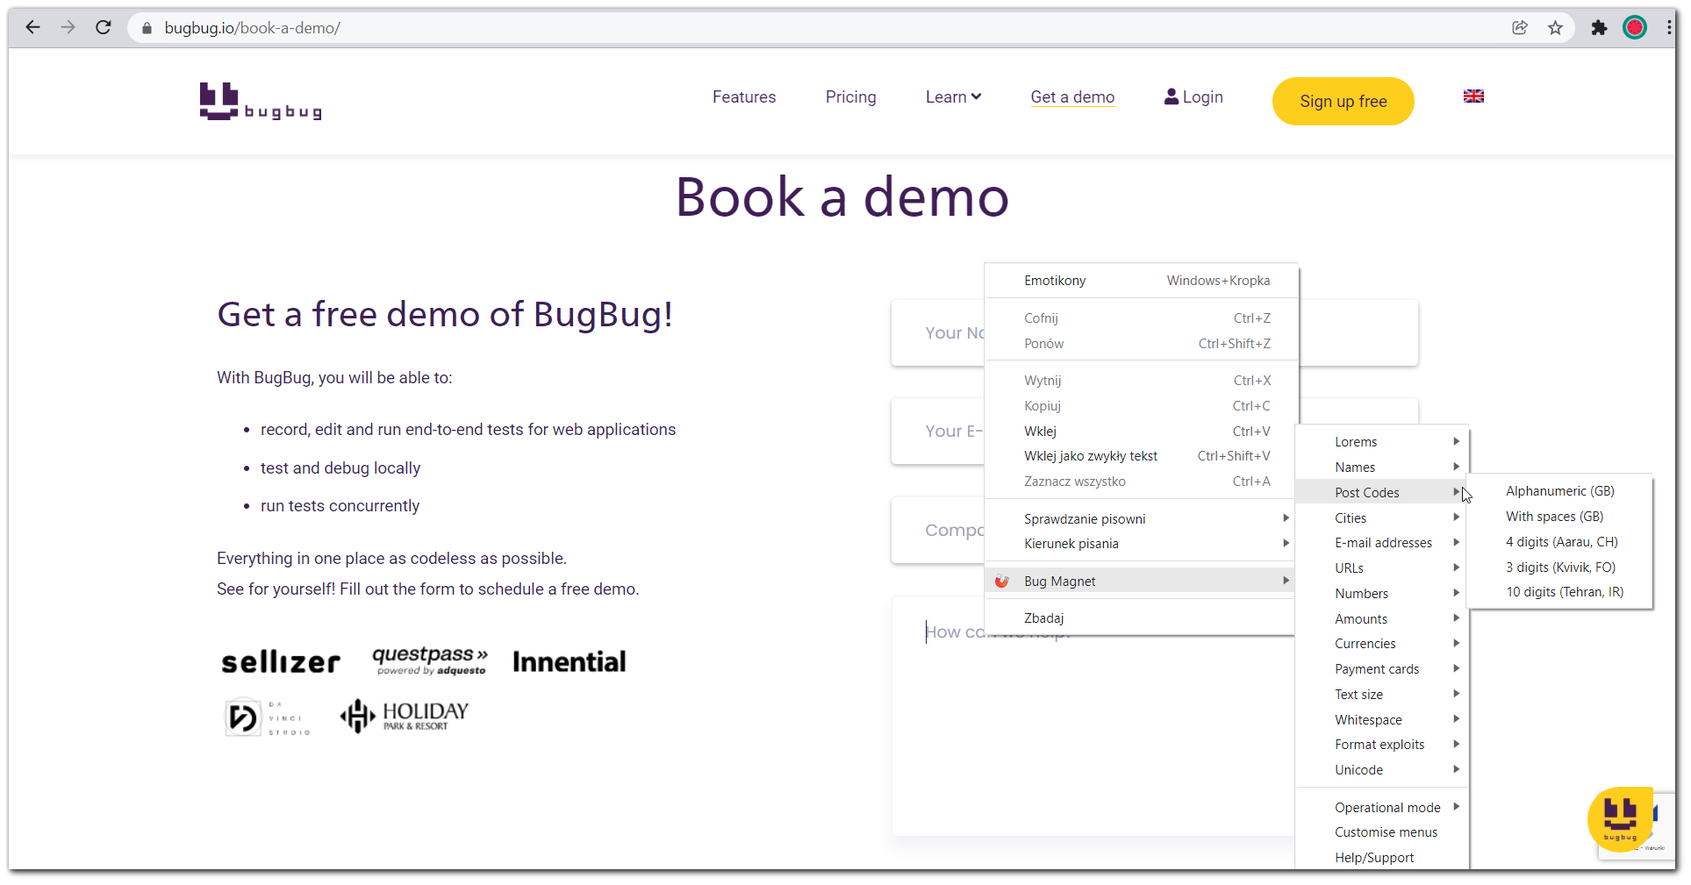Click the Questpass logo
This screenshot has height=885, width=1691.
pyautogui.click(x=430, y=660)
